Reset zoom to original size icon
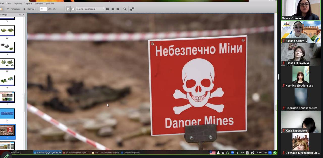323x158 pixels. coord(118,9)
